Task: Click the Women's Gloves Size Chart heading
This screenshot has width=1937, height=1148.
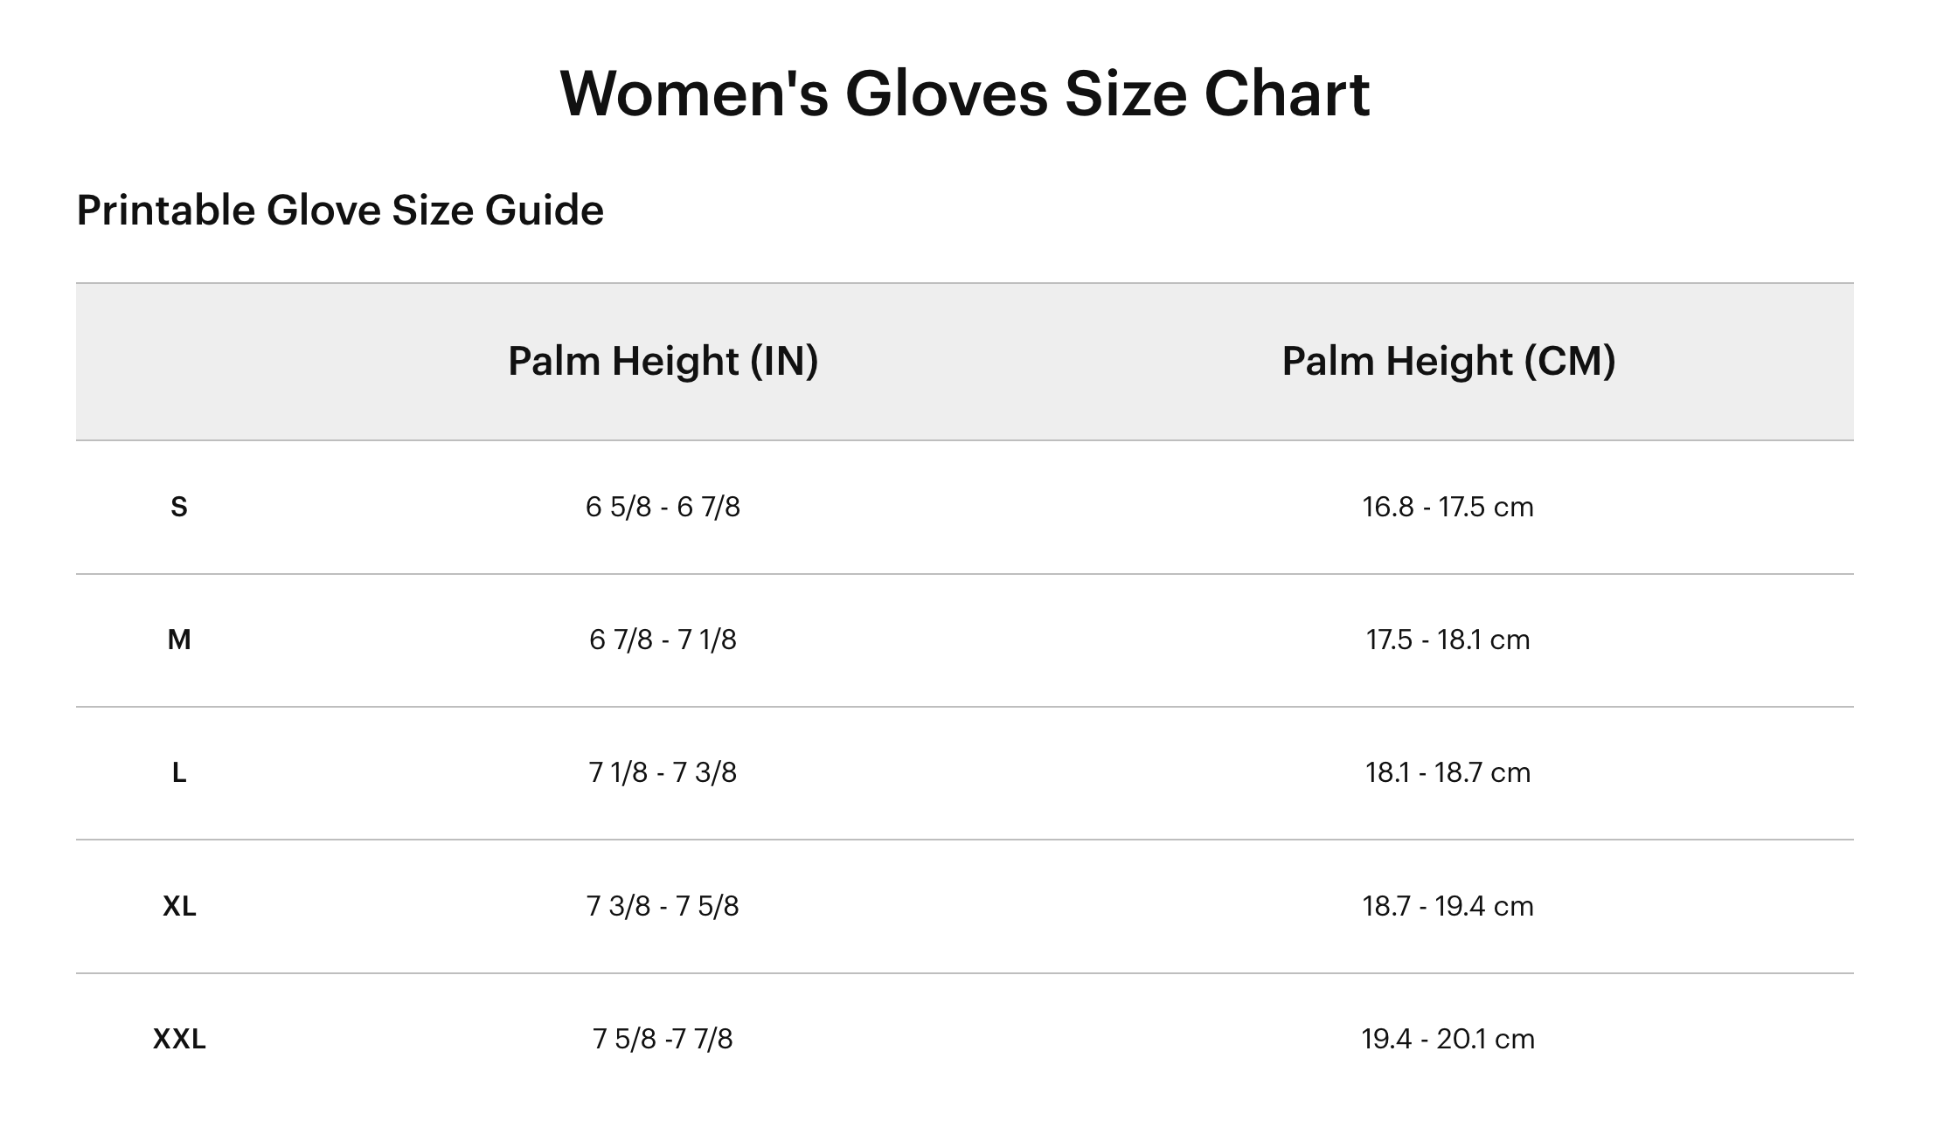Action: point(964,93)
